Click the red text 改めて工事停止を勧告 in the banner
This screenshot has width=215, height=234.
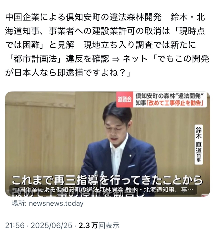coord(175,103)
